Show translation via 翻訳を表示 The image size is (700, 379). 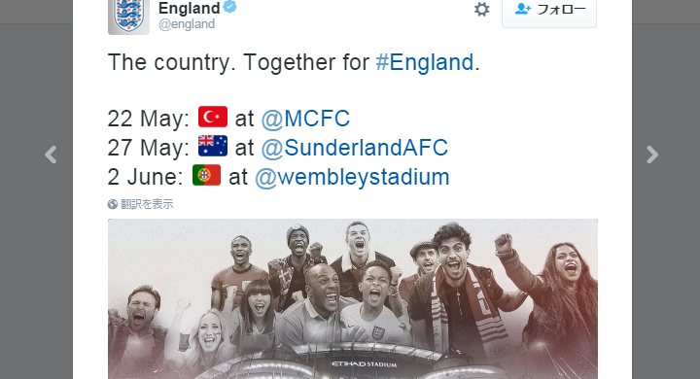[147, 204]
